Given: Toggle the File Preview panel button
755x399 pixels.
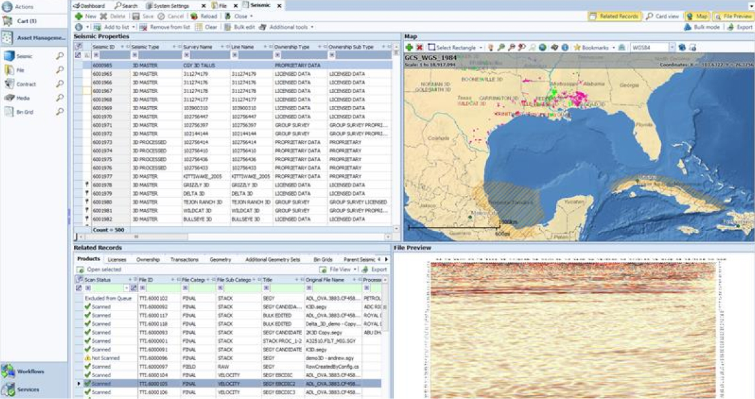Looking at the screenshot, I should tap(733, 16).
